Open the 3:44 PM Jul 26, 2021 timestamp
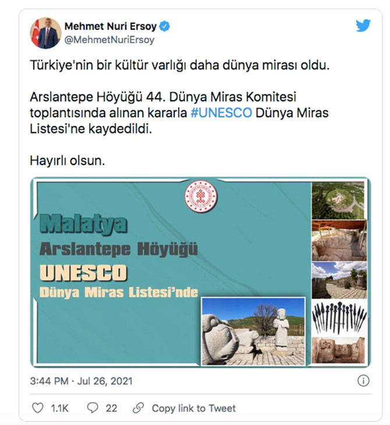Image resolution: width=390 pixels, height=425 pixels. (81, 381)
